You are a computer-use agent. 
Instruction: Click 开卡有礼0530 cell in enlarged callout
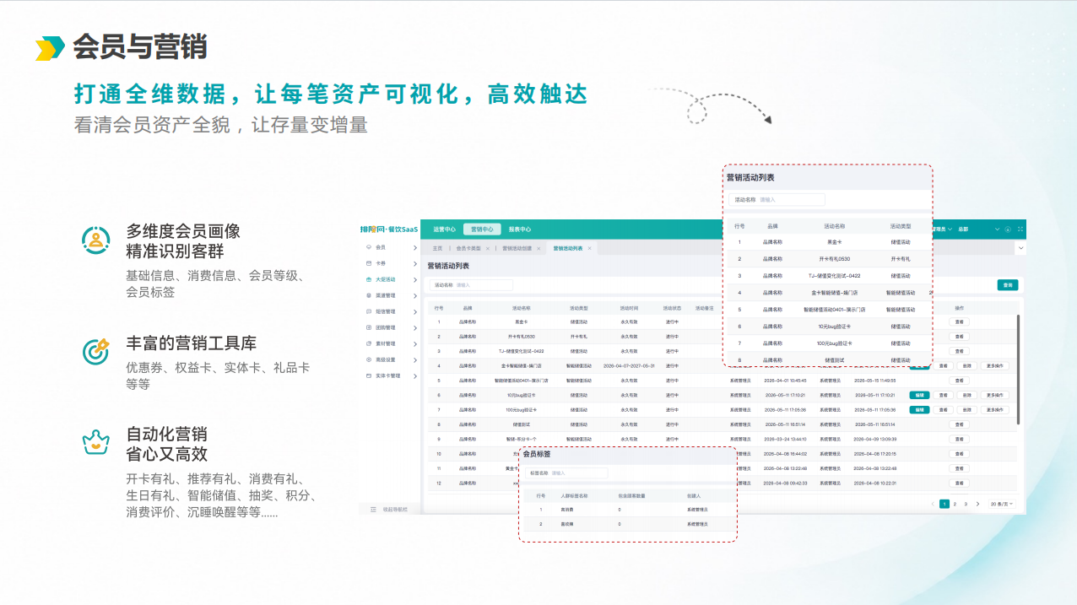[834, 259]
